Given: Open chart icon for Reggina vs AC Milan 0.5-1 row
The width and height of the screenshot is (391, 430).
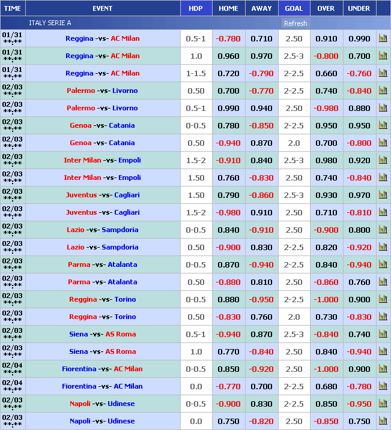Looking at the screenshot, I should click(x=383, y=38).
